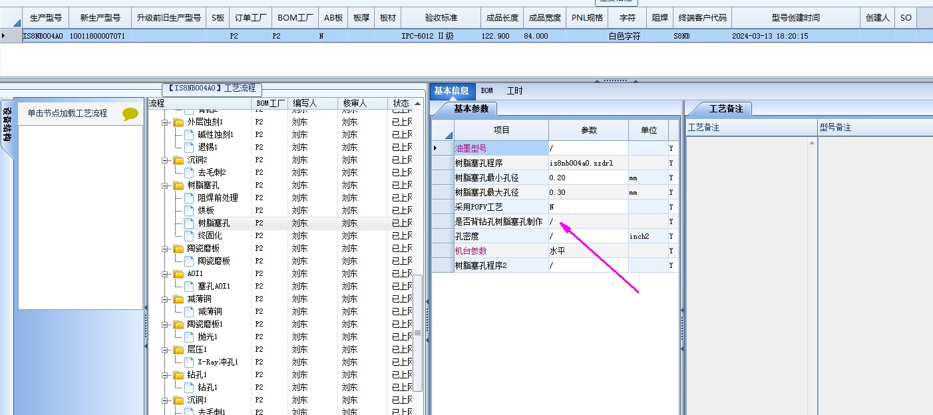
Task: Click the 是否背钻孔树脂塞孔制作 value cell
Action: pyautogui.click(x=588, y=221)
